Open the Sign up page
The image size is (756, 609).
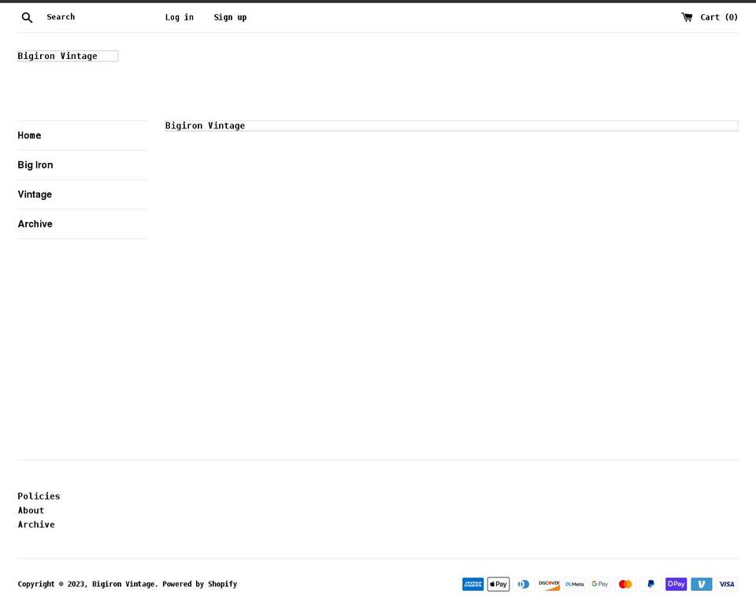point(230,17)
